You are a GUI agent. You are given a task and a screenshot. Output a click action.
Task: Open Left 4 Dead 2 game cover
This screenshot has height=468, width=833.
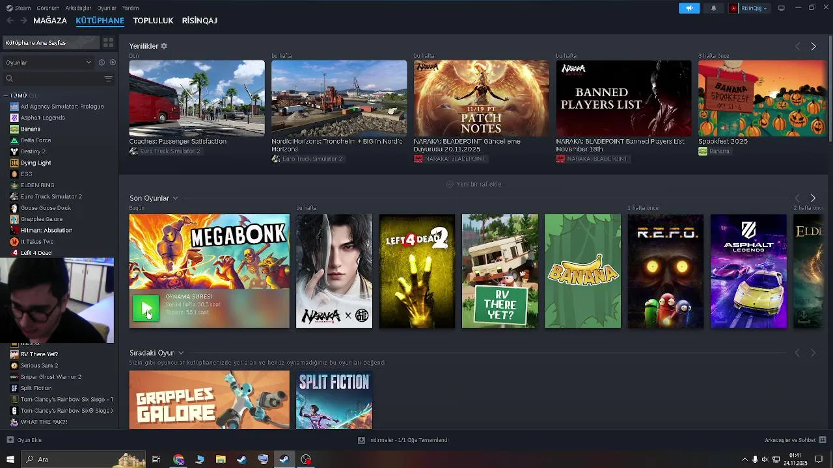pyautogui.click(x=417, y=271)
